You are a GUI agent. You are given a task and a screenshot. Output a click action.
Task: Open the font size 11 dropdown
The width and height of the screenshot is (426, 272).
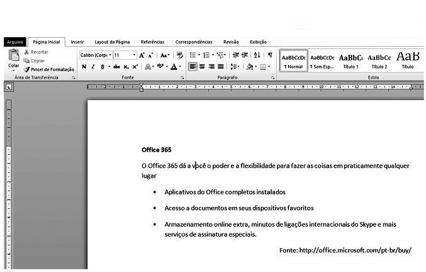pos(134,55)
